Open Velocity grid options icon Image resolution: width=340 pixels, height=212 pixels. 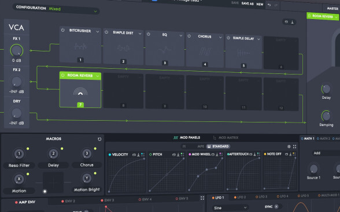[143, 154]
